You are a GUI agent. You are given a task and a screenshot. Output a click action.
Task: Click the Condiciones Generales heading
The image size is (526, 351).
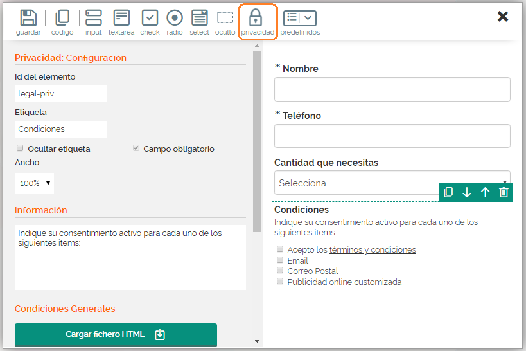pos(65,309)
